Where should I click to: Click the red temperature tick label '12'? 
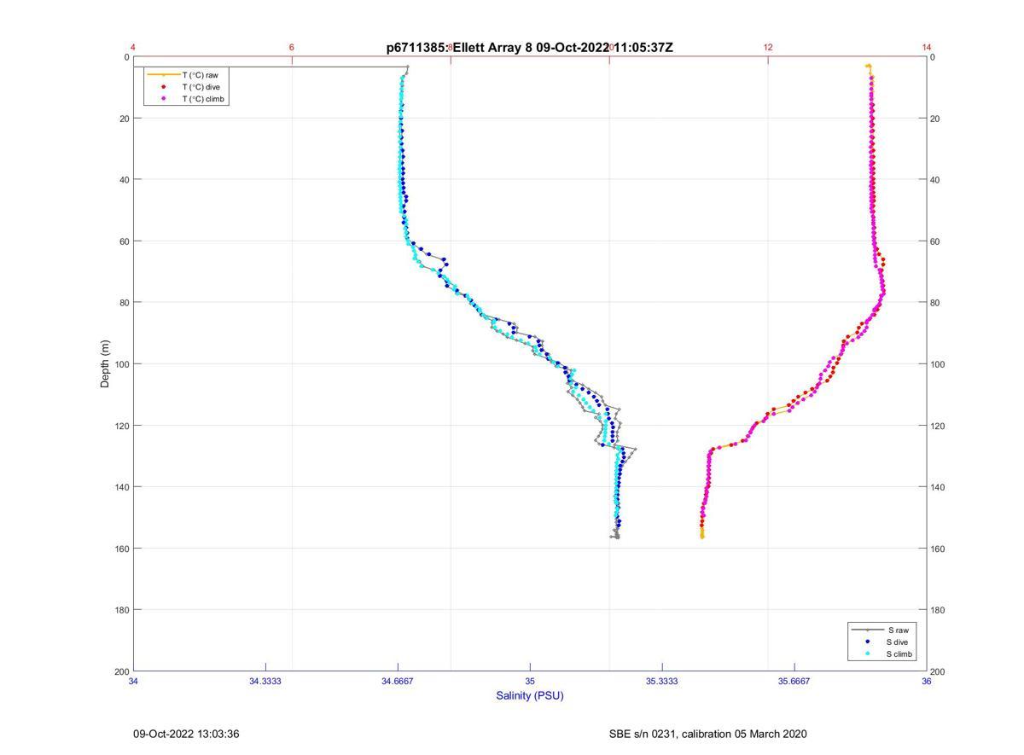click(768, 47)
